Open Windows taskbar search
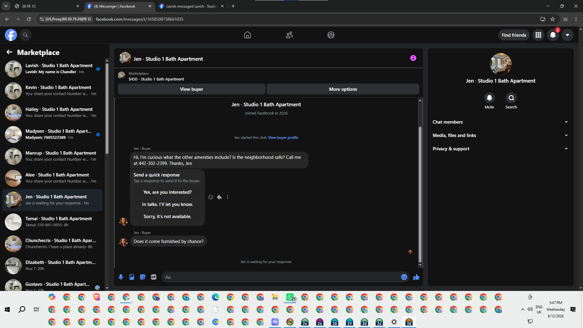This screenshot has height=328, width=583. tap(22, 309)
